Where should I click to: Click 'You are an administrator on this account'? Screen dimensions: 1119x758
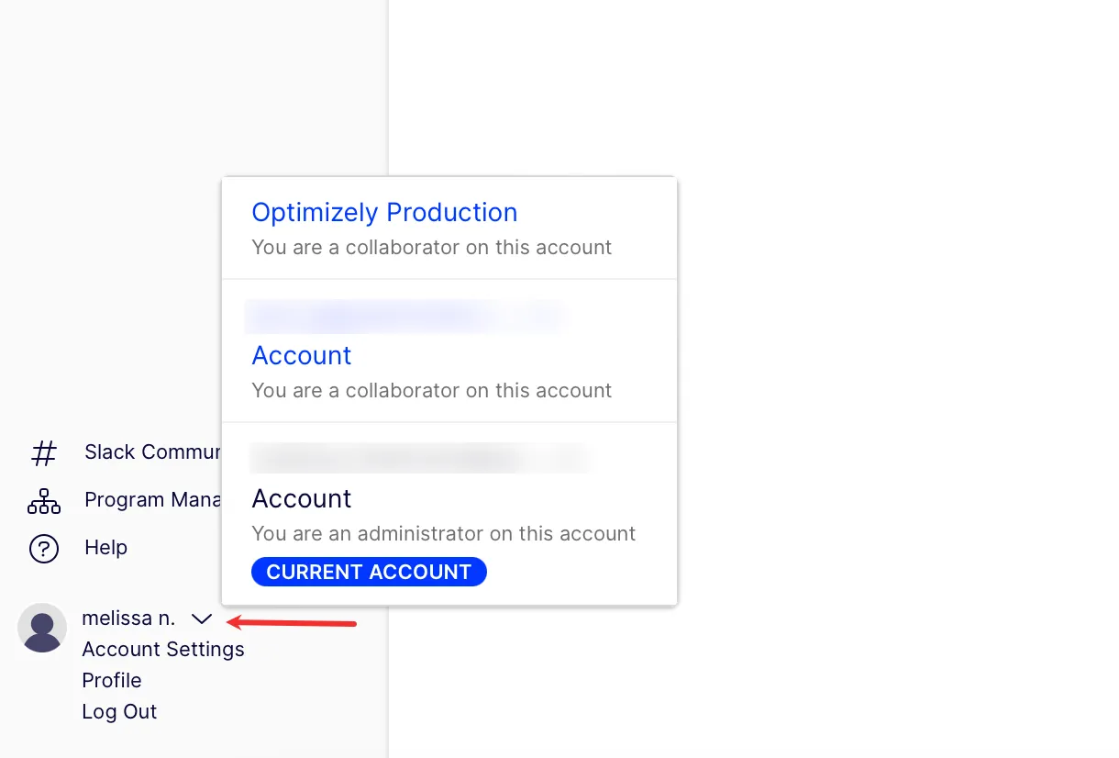tap(444, 533)
